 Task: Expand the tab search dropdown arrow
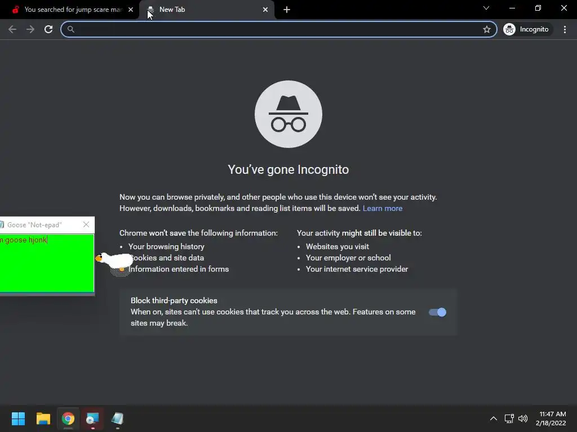[x=486, y=8]
